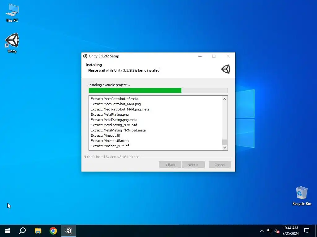This screenshot has height=237, width=317.
Task: Click the 'Please wait while Unity' message
Action: tap(124, 70)
